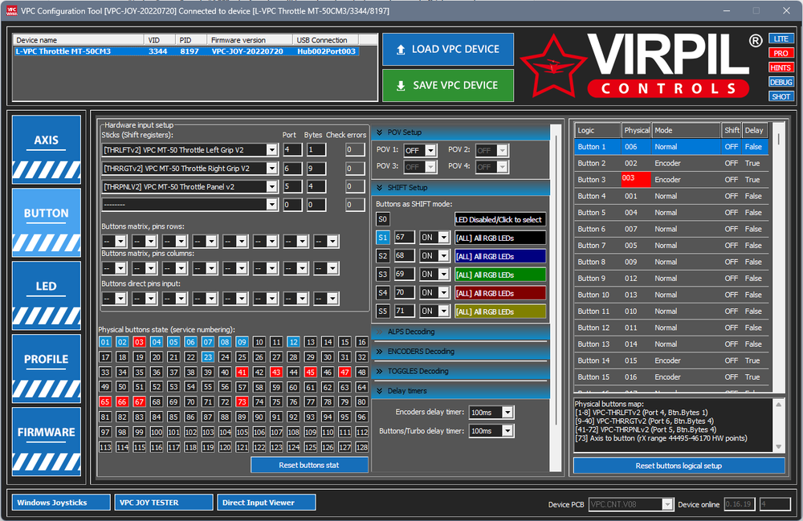
Task: Toggle the DEBUG button
Action: coord(781,82)
